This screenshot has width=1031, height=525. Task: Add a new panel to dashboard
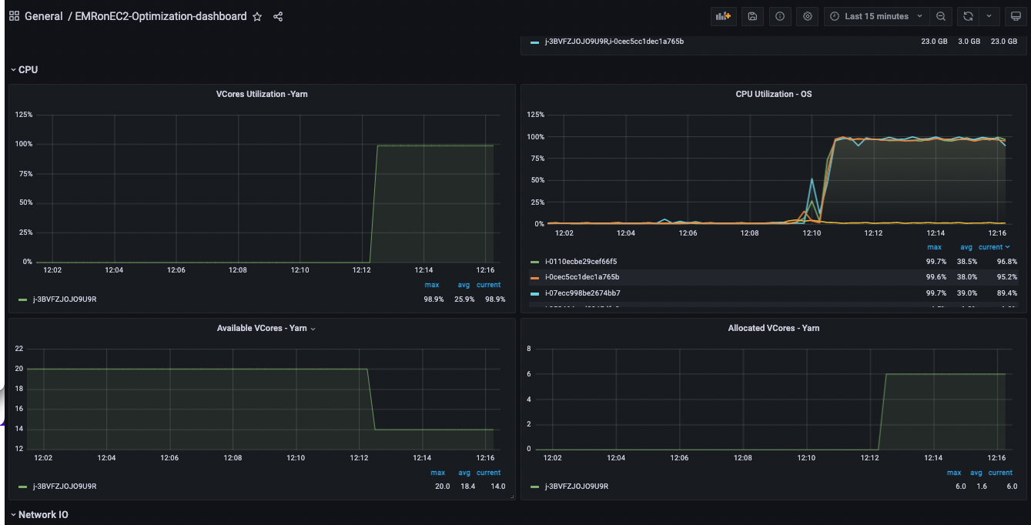click(723, 16)
